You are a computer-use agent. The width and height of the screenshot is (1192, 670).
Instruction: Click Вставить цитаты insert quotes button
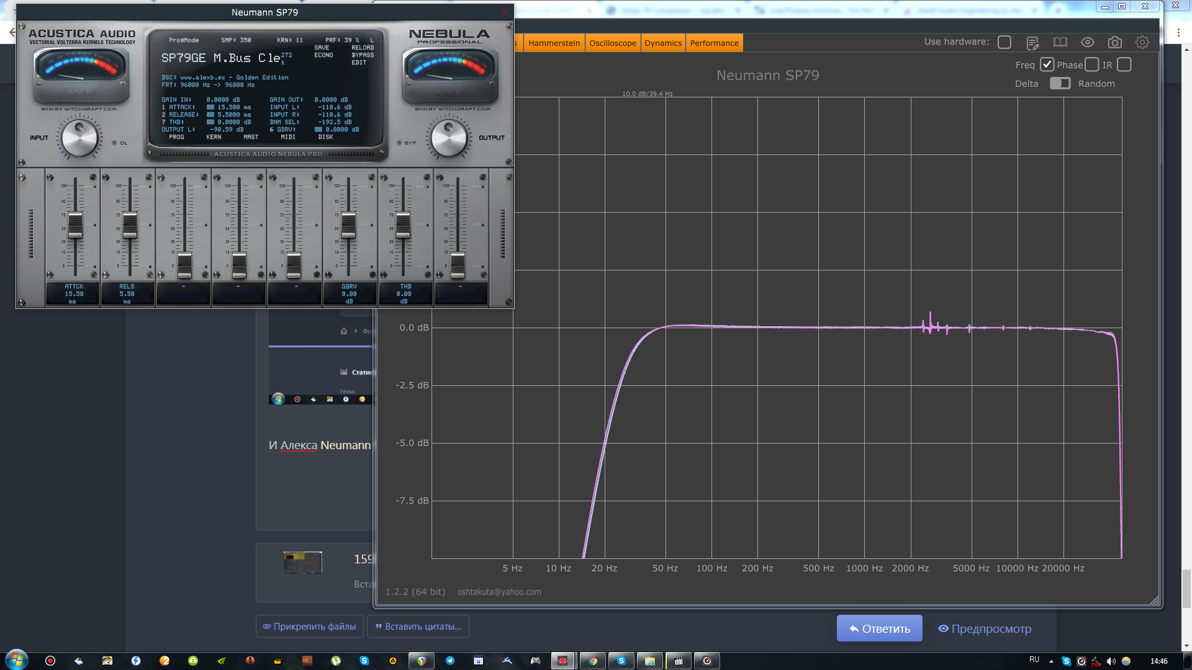coord(418,627)
